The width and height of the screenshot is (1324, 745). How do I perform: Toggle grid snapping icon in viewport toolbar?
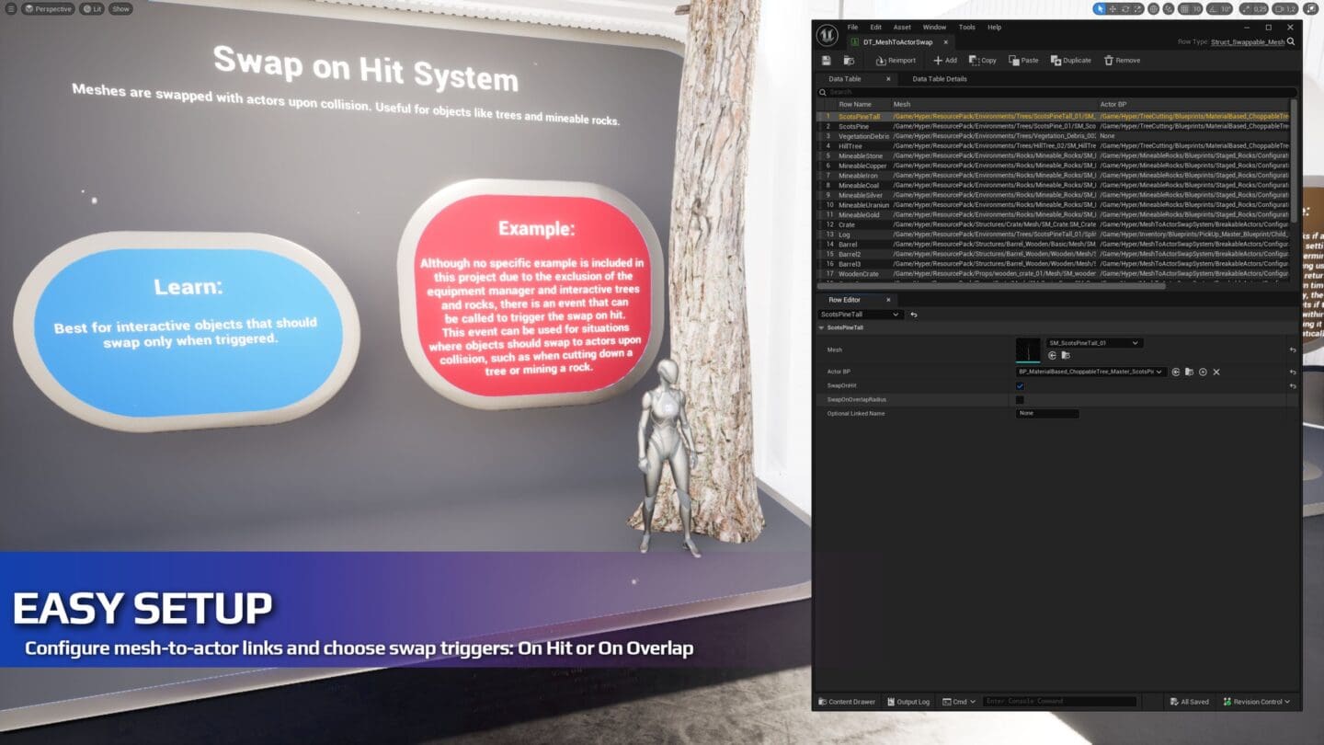tap(1184, 8)
